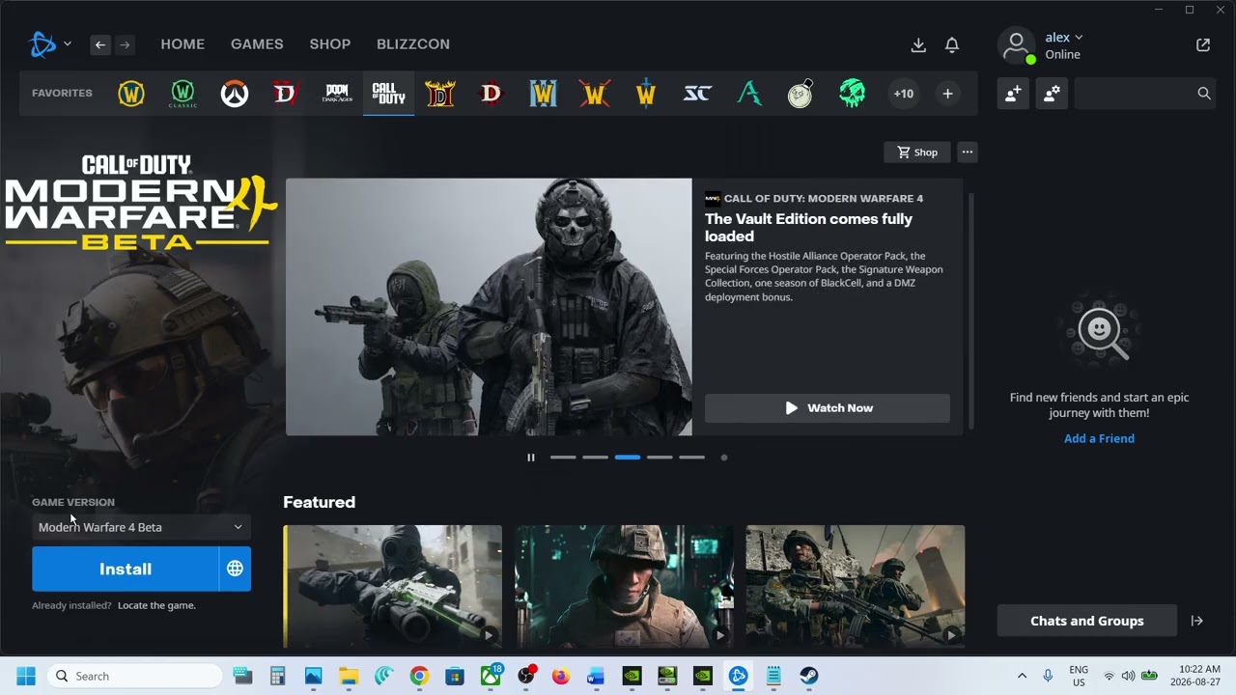Go to the HOME tab

tap(183, 44)
